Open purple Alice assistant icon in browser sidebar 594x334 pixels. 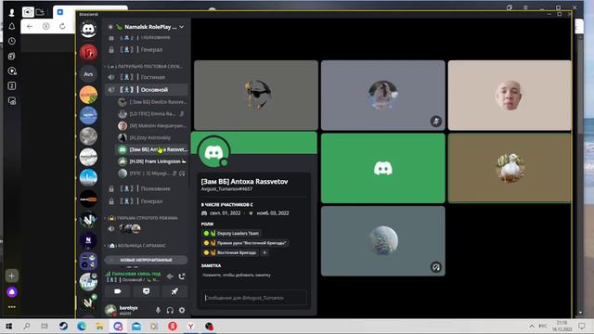point(12,292)
